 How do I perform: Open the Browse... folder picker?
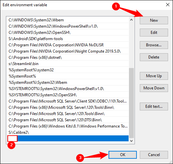coord(154,45)
